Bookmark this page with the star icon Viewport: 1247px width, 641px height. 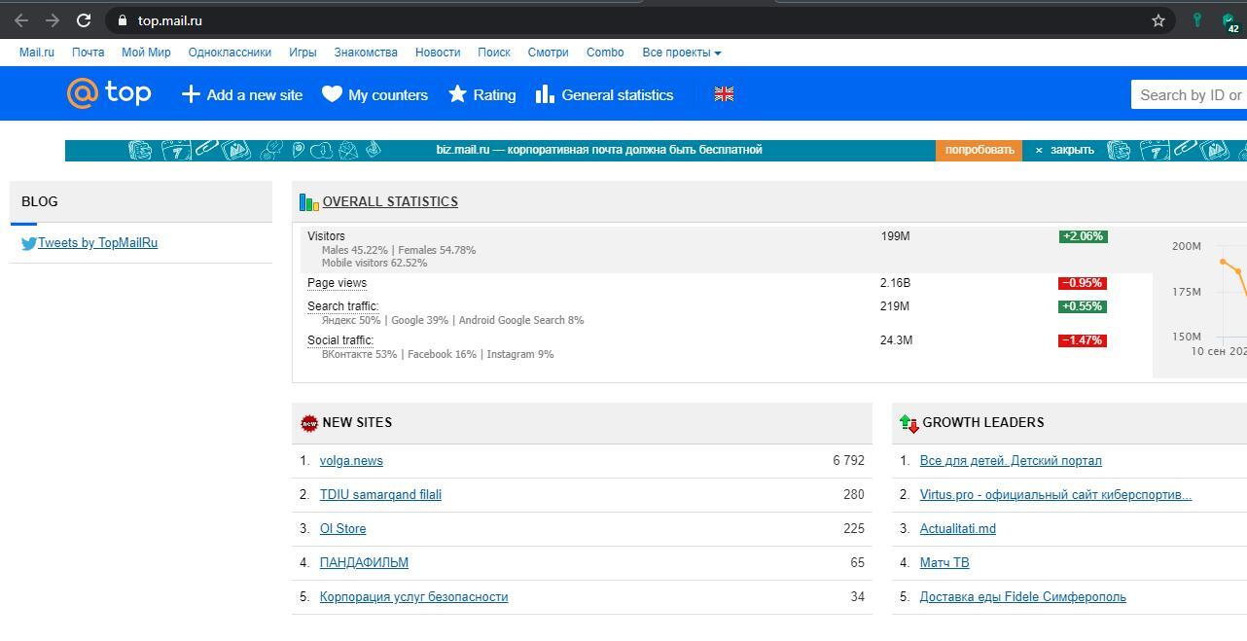pos(1158,20)
